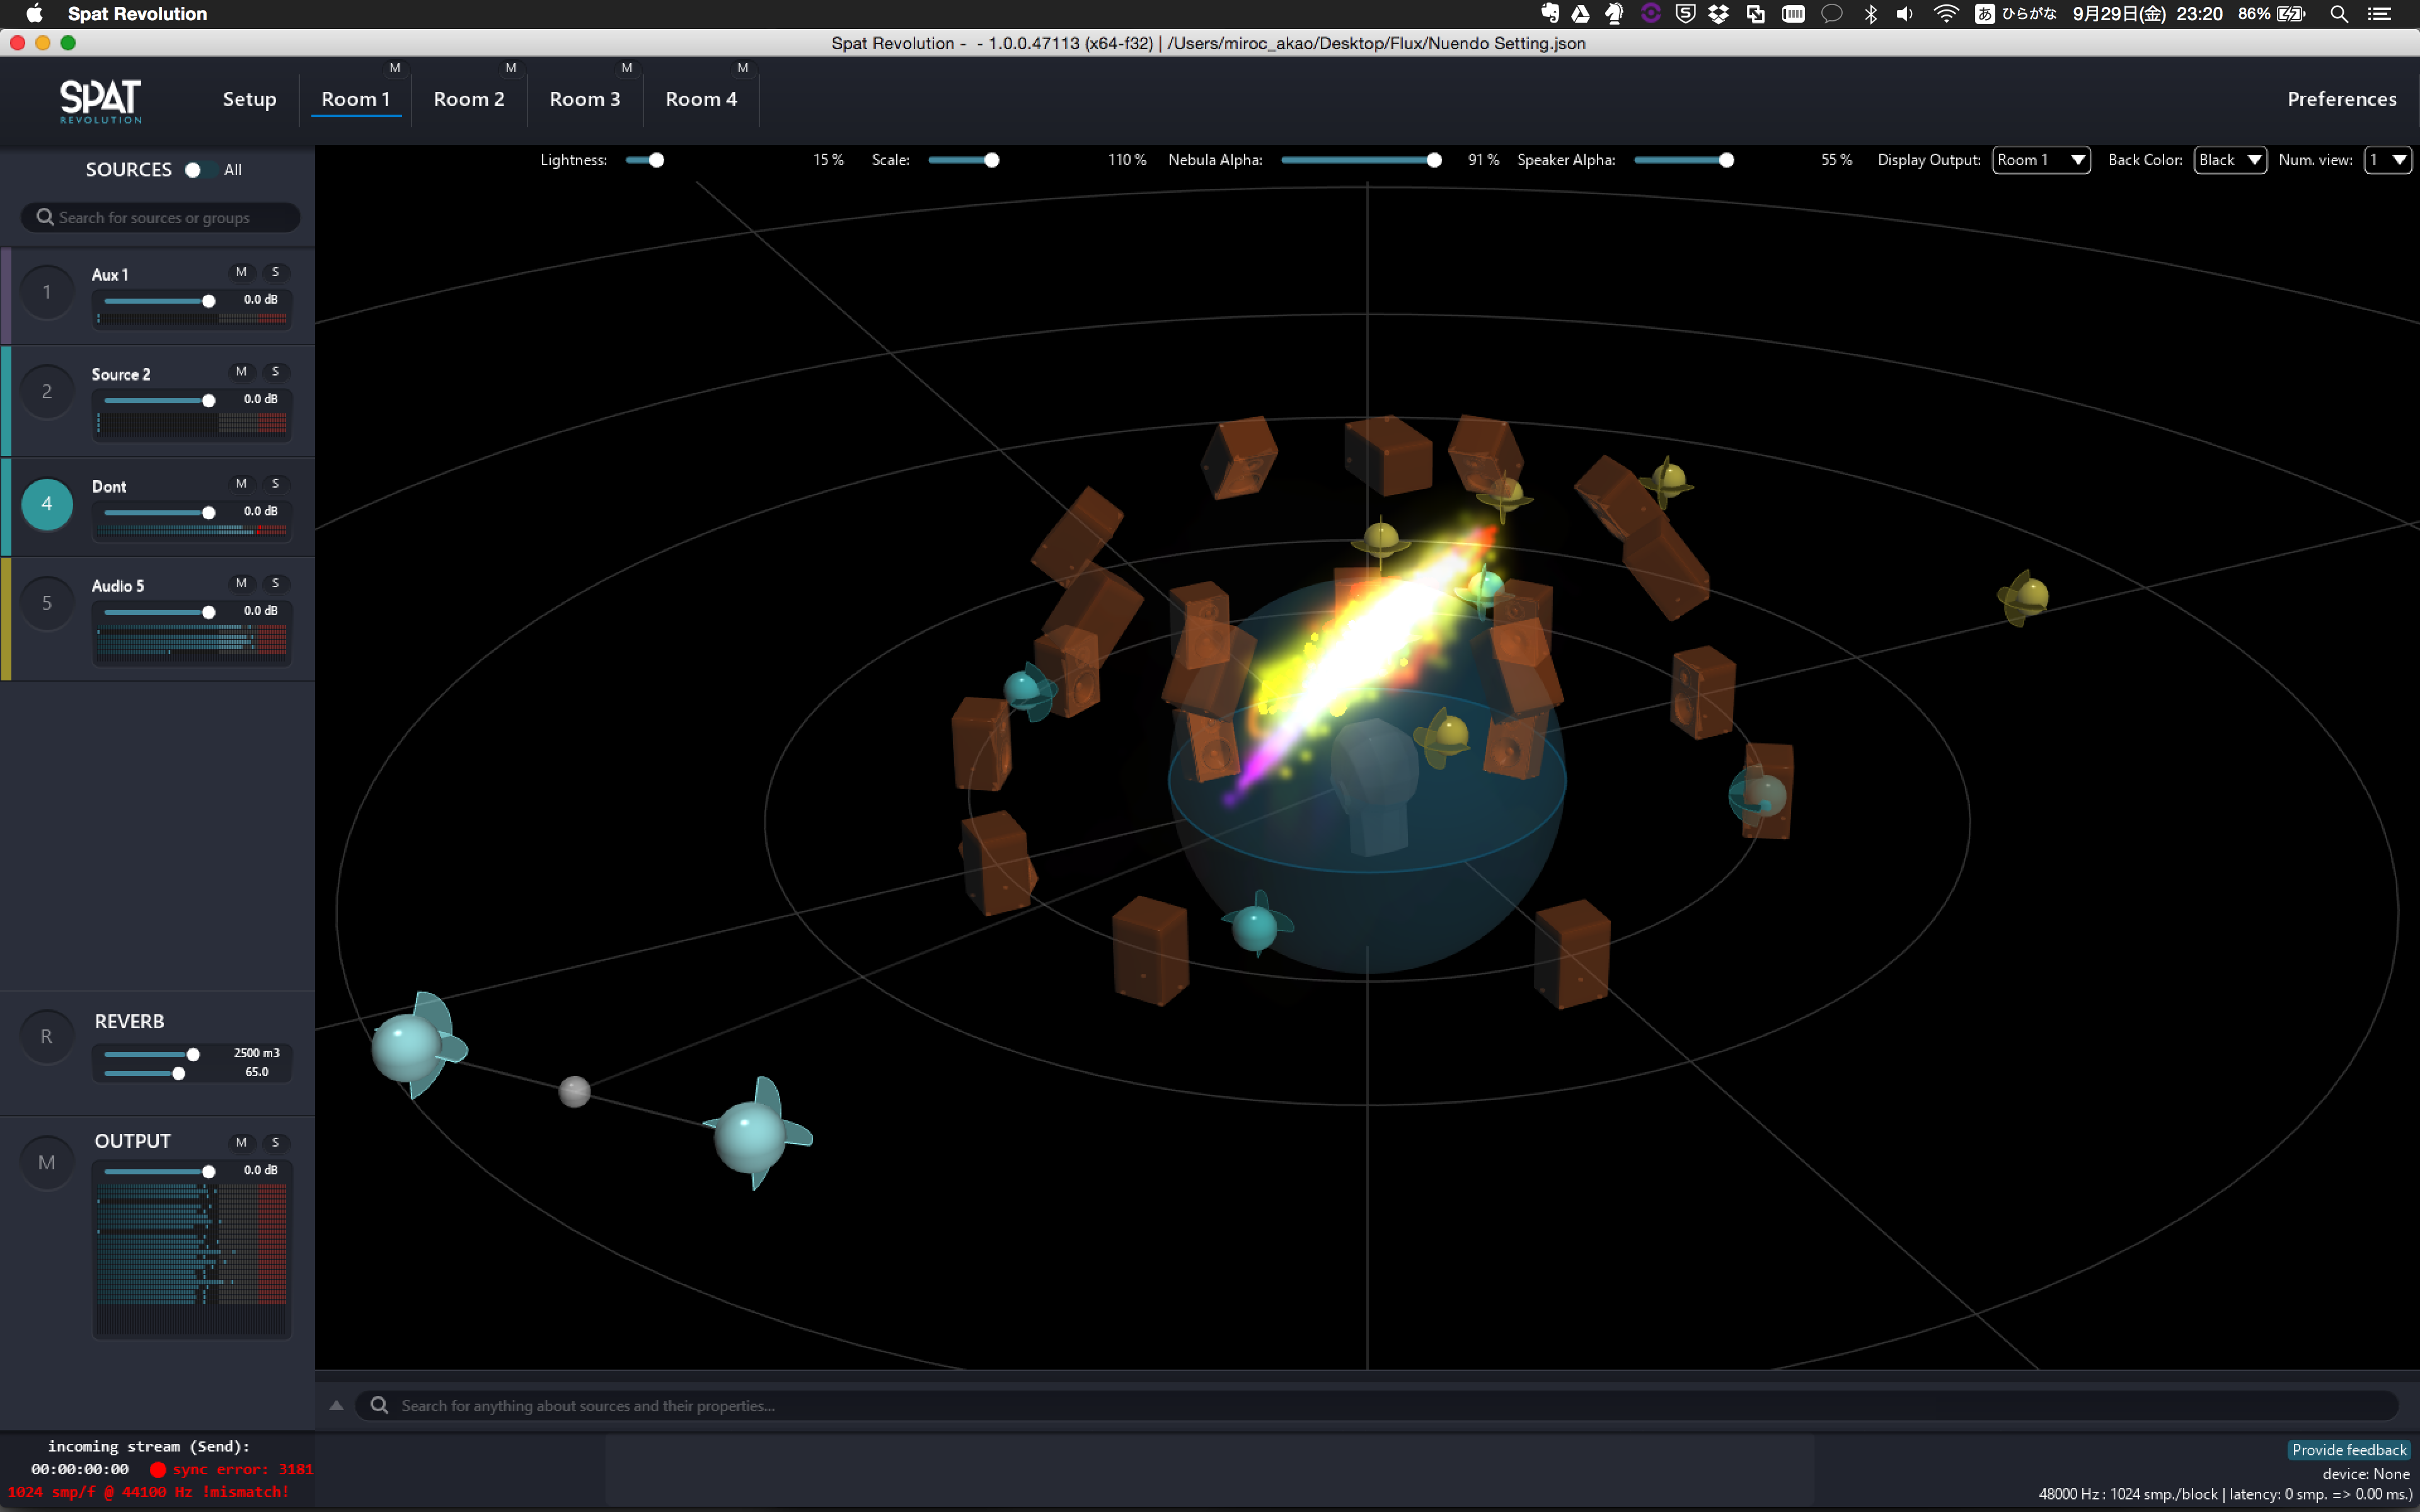
Task: Mute the Aux 1 source
Action: [241, 272]
